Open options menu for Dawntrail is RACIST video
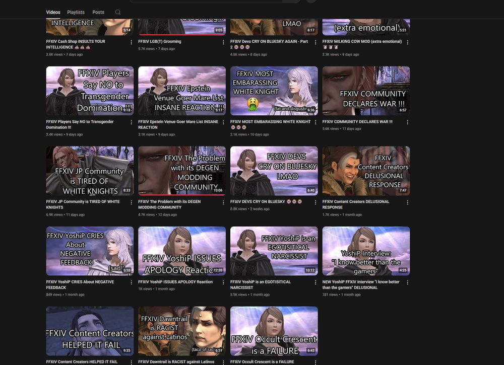The width and height of the screenshot is (504, 365). [x=223, y=362]
